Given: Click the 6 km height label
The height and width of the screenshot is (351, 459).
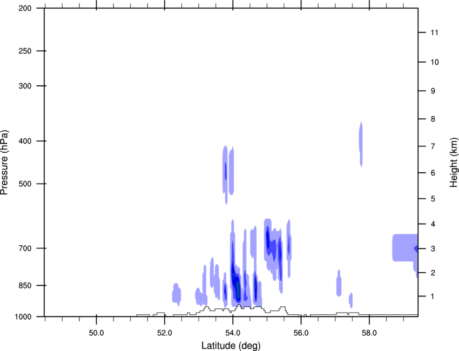Looking at the screenshot, I should click(433, 173).
